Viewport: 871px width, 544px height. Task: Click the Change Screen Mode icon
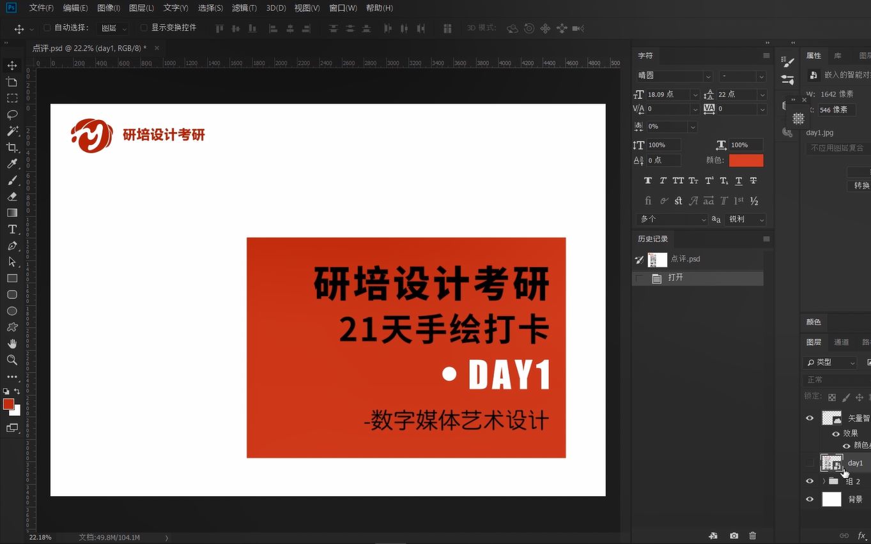click(x=12, y=428)
